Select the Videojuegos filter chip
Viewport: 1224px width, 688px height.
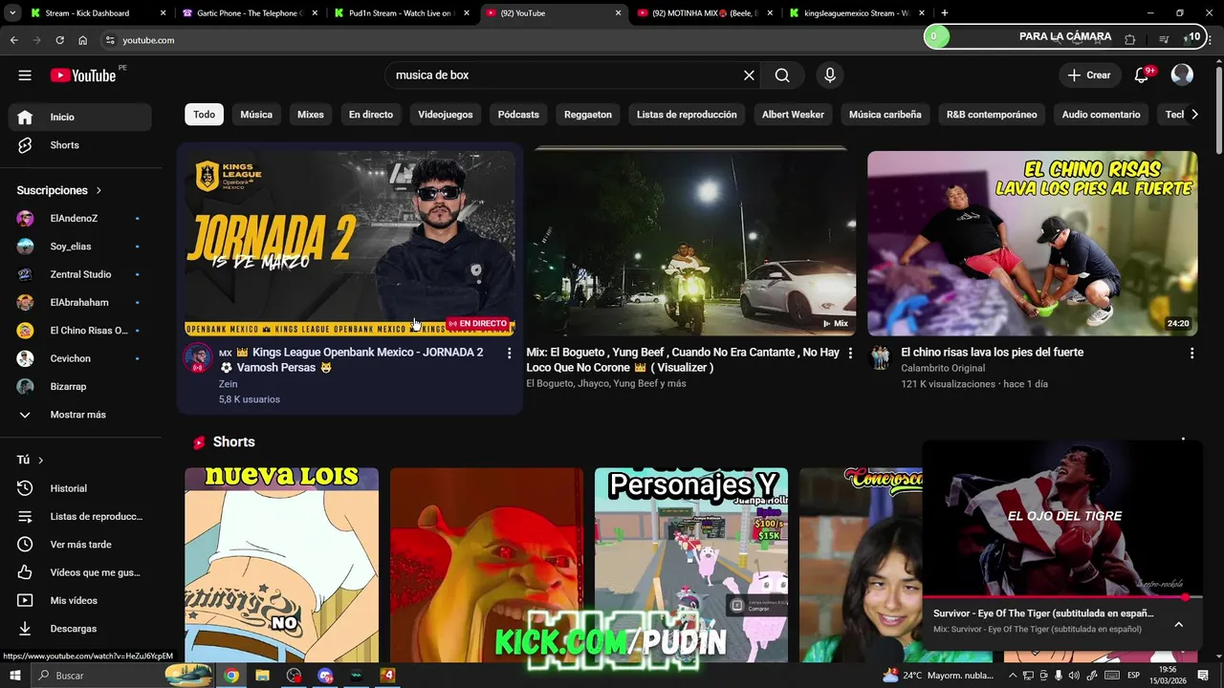(x=446, y=115)
